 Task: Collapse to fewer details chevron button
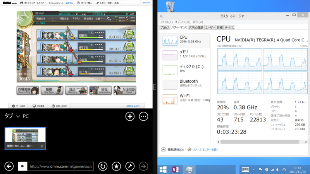tap(163, 150)
